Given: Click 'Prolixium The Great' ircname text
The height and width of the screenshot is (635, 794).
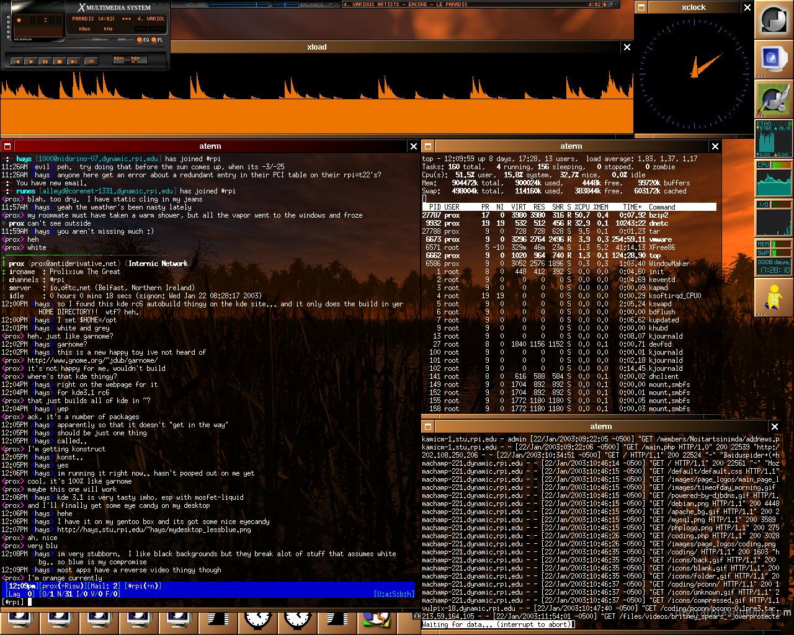Looking at the screenshot, I should point(85,272).
